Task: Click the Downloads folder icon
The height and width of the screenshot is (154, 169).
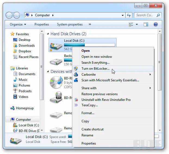Action: click(15, 45)
